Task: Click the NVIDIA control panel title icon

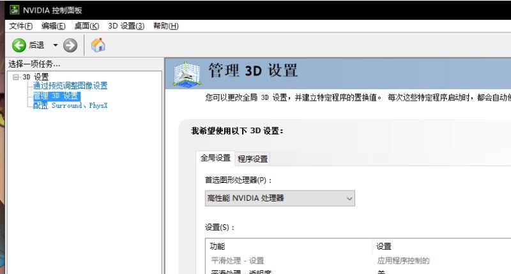Action: [x=14, y=10]
